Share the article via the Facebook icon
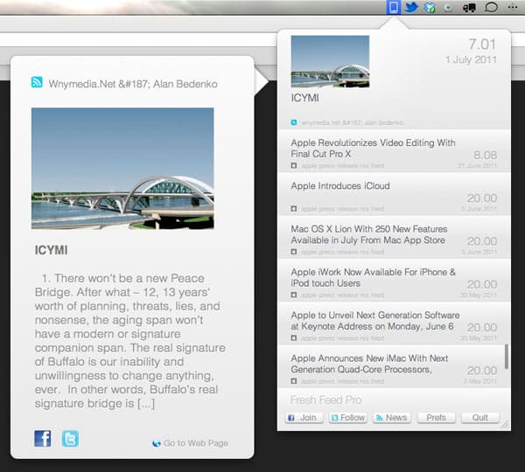Screen dimensions: 525x472 click(42, 438)
